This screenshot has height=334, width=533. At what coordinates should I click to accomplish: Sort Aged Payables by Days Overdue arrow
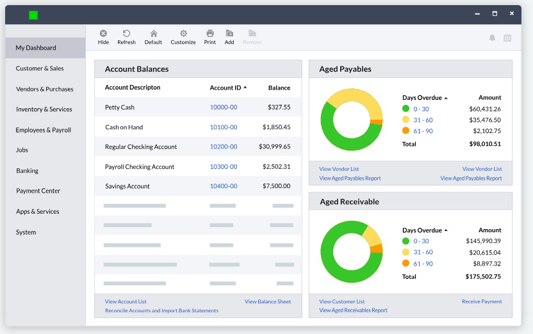[x=446, y=98]
